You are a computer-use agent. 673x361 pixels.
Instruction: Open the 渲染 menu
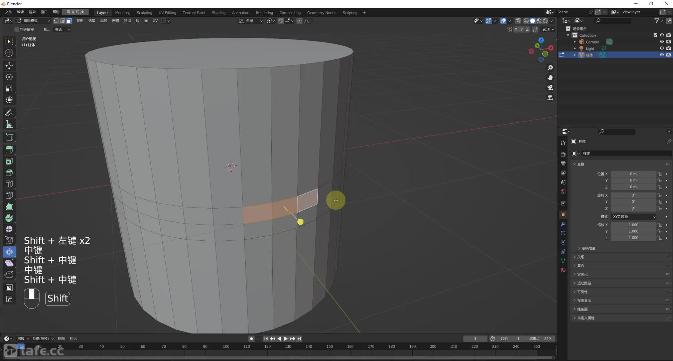pos(32,12)
